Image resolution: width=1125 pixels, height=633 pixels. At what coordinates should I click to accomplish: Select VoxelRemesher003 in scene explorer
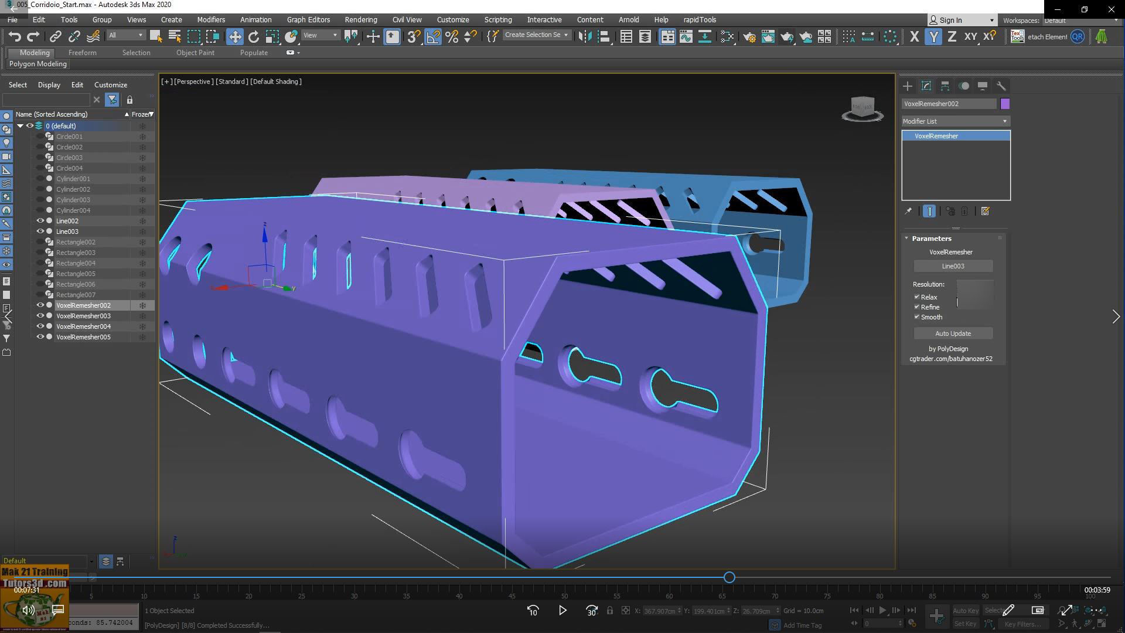tap(83, 316)
